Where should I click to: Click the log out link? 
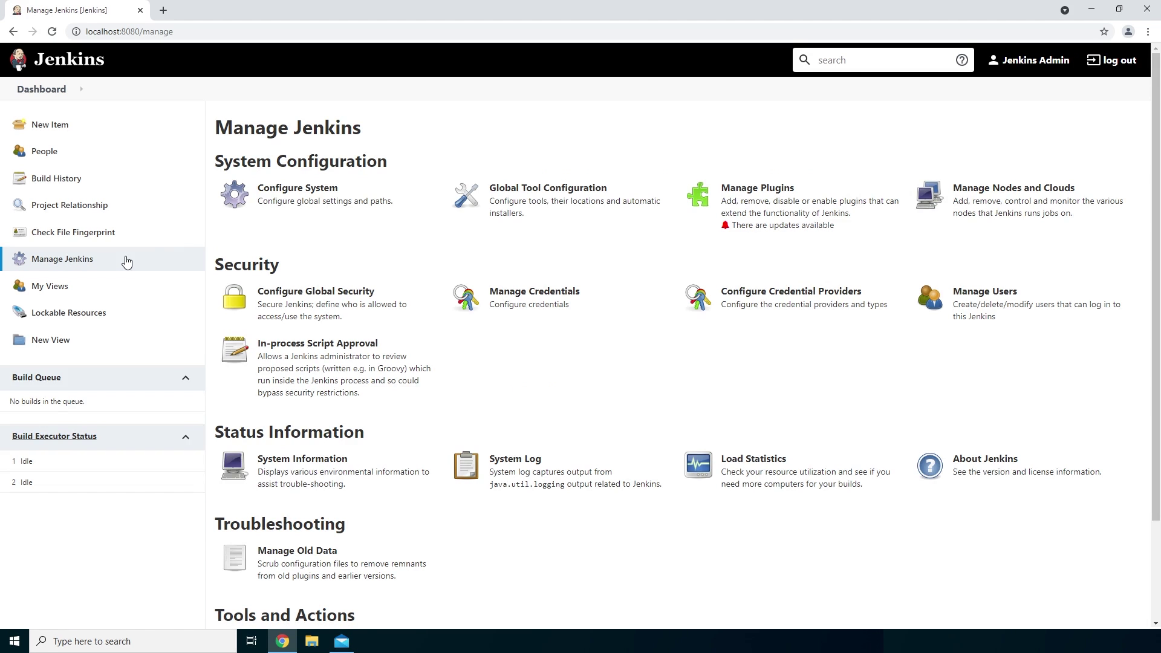(x=1111, y=60)
